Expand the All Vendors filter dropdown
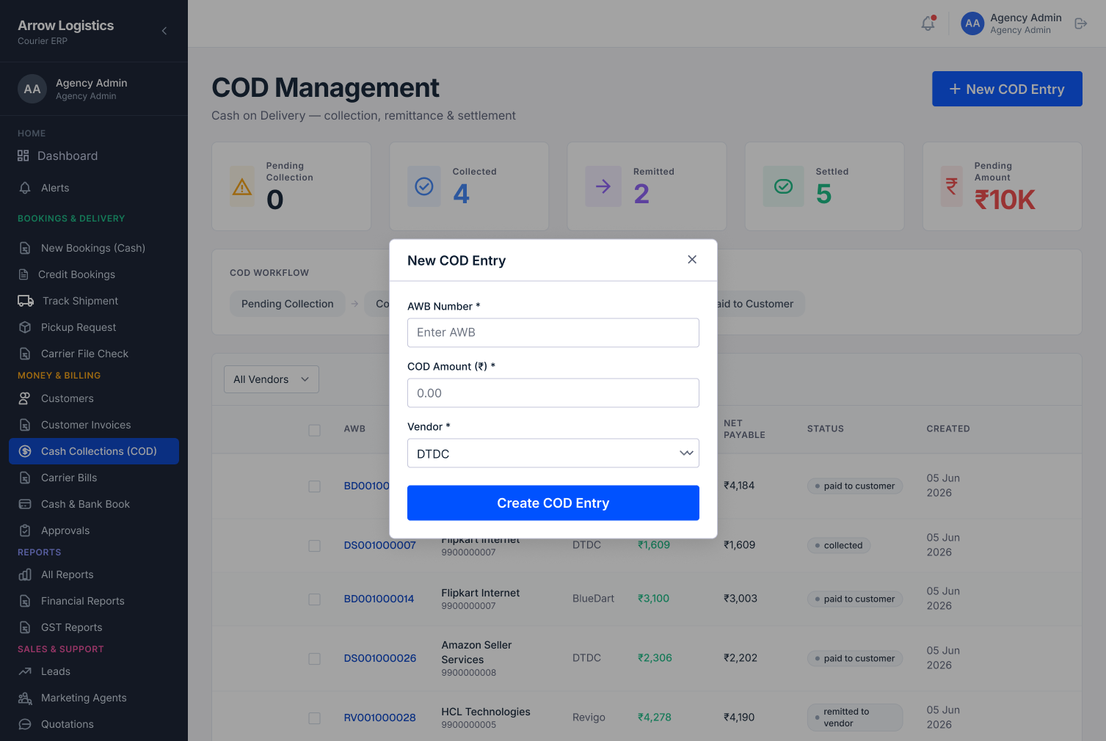 pyautogui.click(x=272, y=379)
